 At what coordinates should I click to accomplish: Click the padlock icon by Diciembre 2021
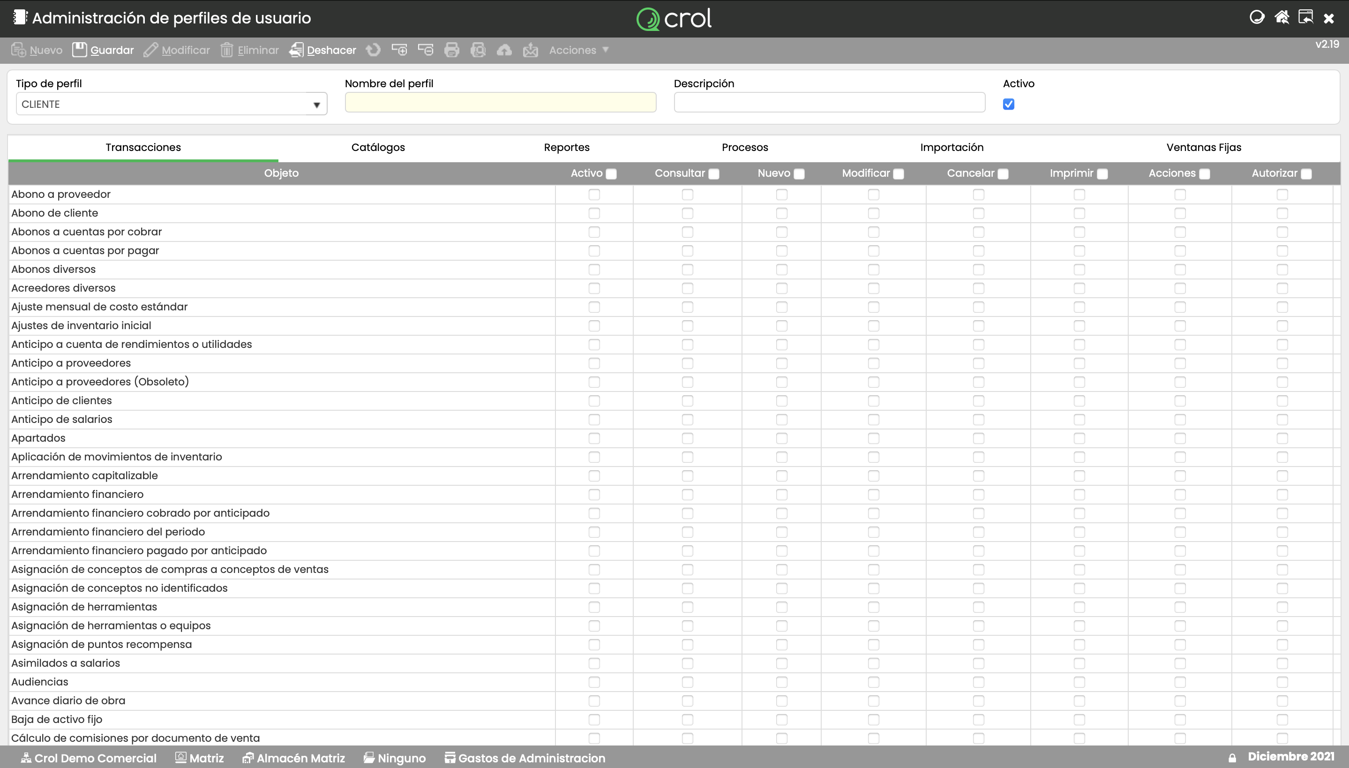coord(1232,758)
